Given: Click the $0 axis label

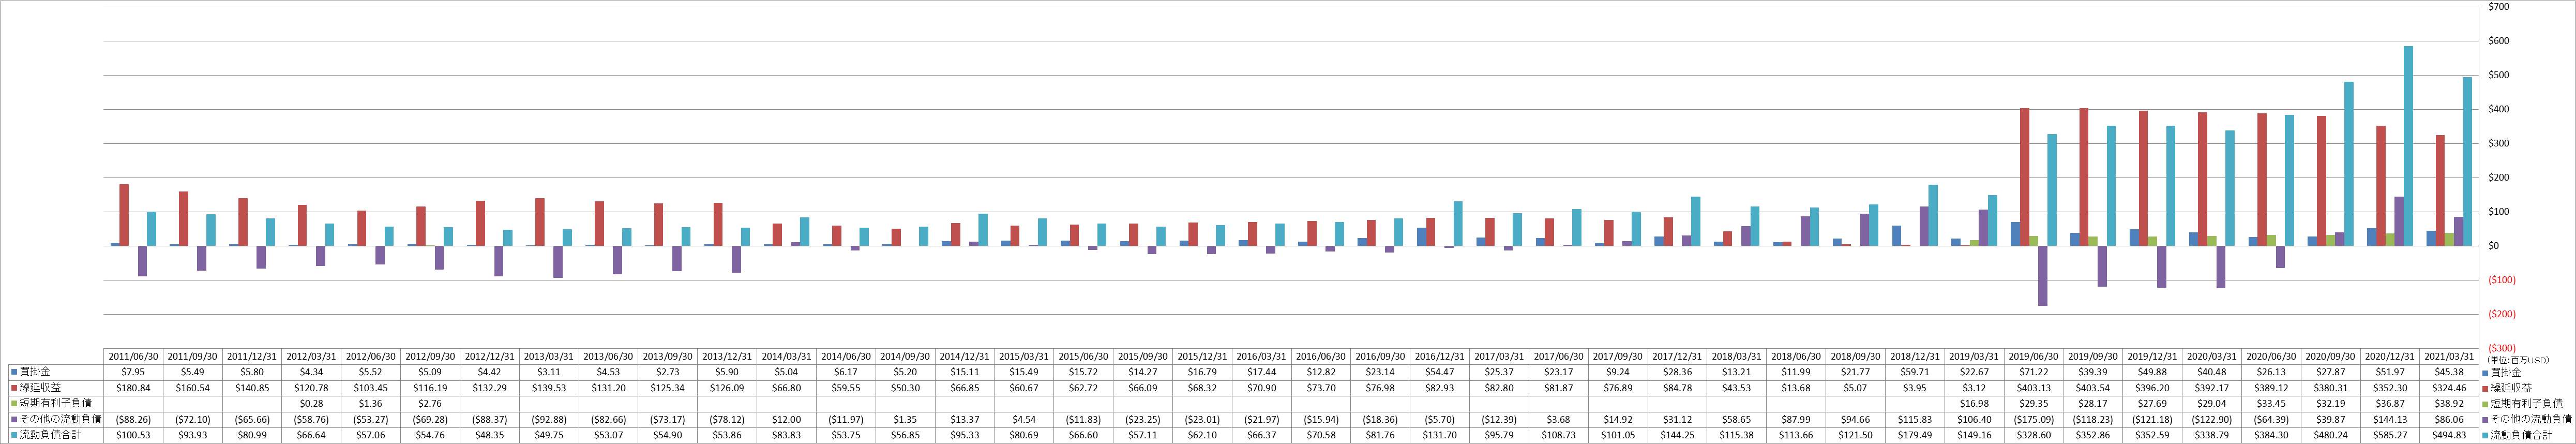Looking at the screenshot, I should (x=2494, y=245).
